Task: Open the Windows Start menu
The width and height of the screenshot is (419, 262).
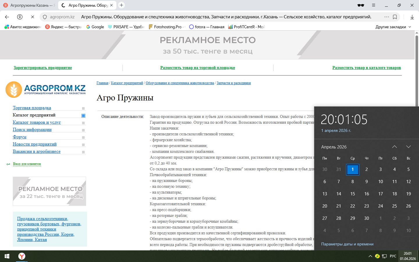Action: (7, 256)
